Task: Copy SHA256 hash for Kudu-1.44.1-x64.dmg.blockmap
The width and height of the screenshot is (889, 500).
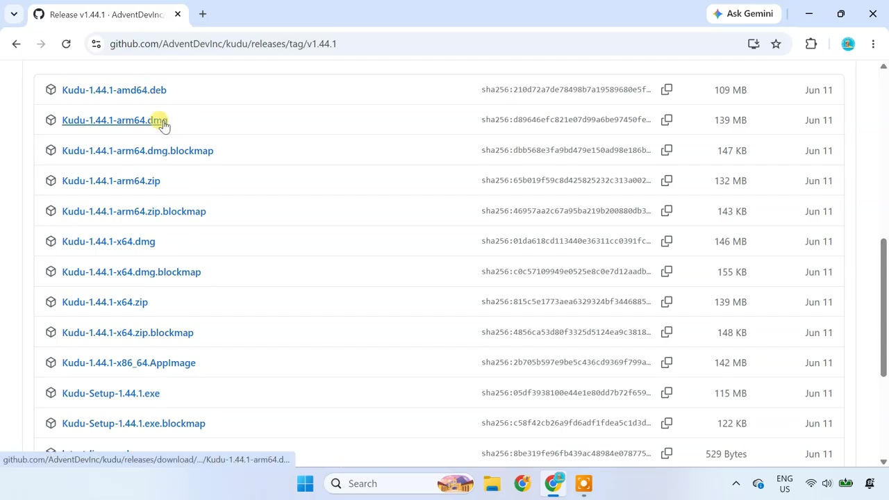Action: point(667,272)
